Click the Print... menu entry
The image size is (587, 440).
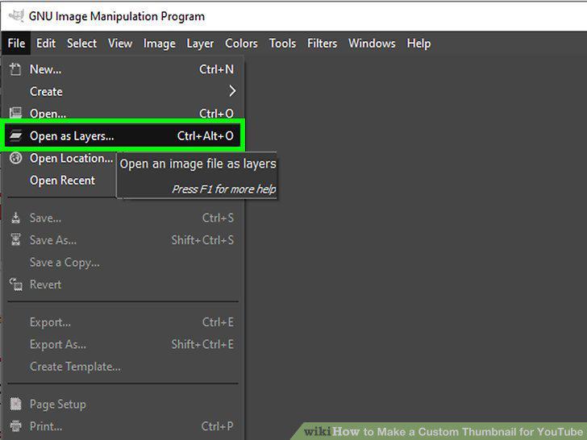click(x=123, y=426)
